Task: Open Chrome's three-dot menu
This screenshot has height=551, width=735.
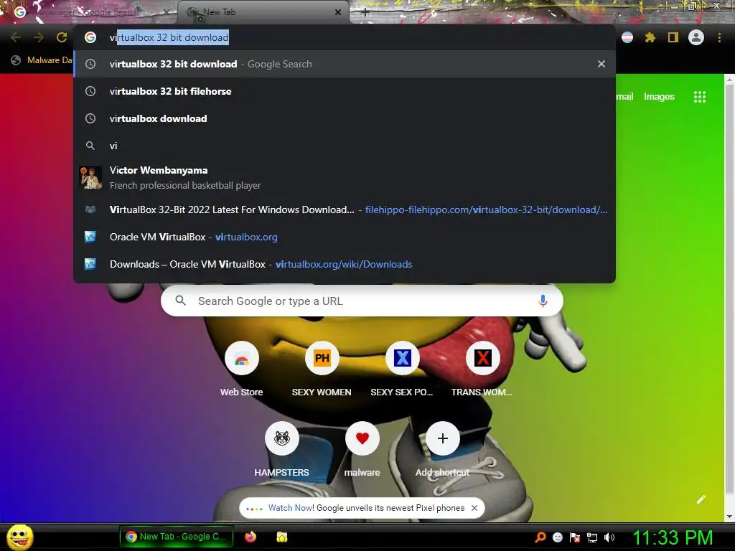Action: pyautogui.click(x=719, y=37)
